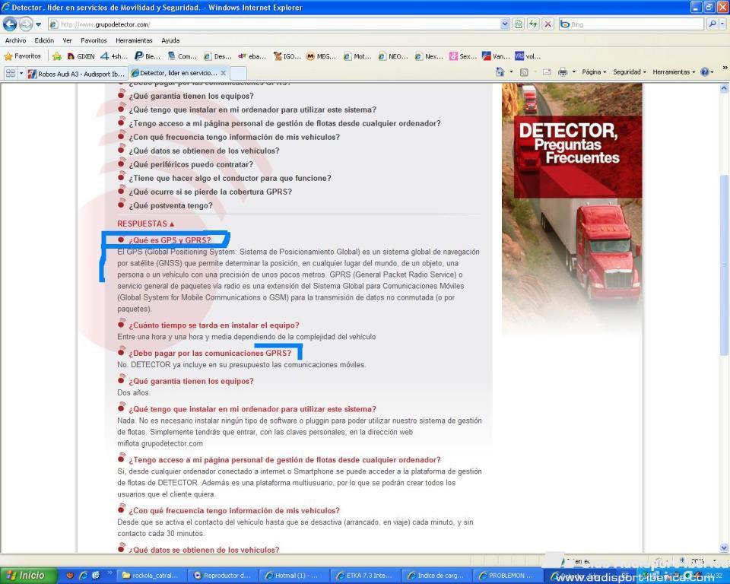Open link ¿Qué postventa tengo?
The height and width of the screenshot is (584, 730).
point(170,205)
